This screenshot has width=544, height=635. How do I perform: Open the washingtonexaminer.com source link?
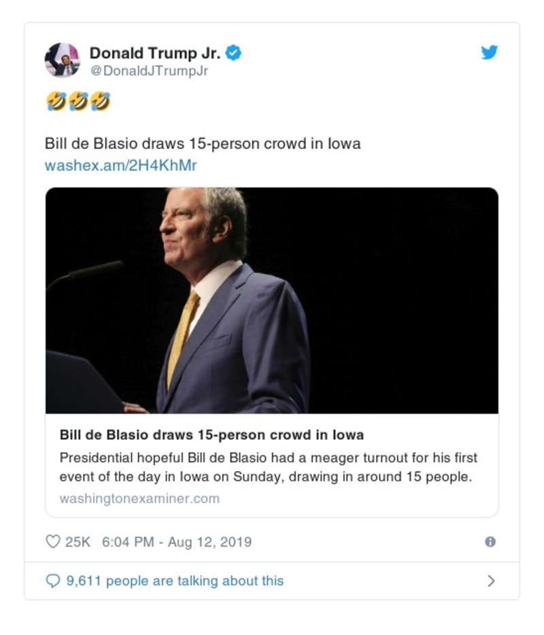138,498
